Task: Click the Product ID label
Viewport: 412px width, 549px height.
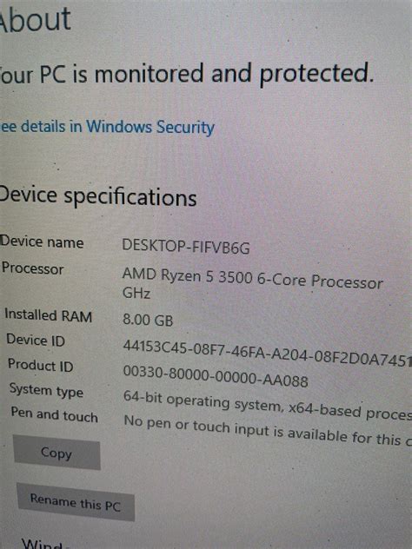Action: pyautogui.click(x=40, y=366)
